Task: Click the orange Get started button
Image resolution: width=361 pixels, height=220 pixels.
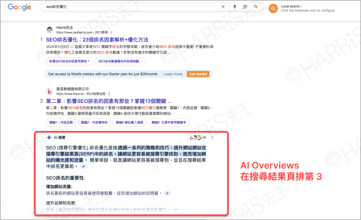Action: [x=198, y=74]
